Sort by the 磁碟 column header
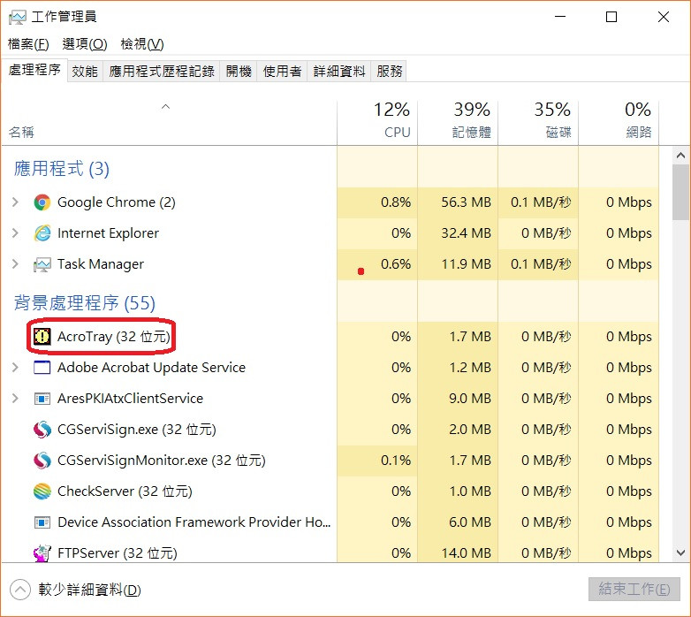 point(538,123)
